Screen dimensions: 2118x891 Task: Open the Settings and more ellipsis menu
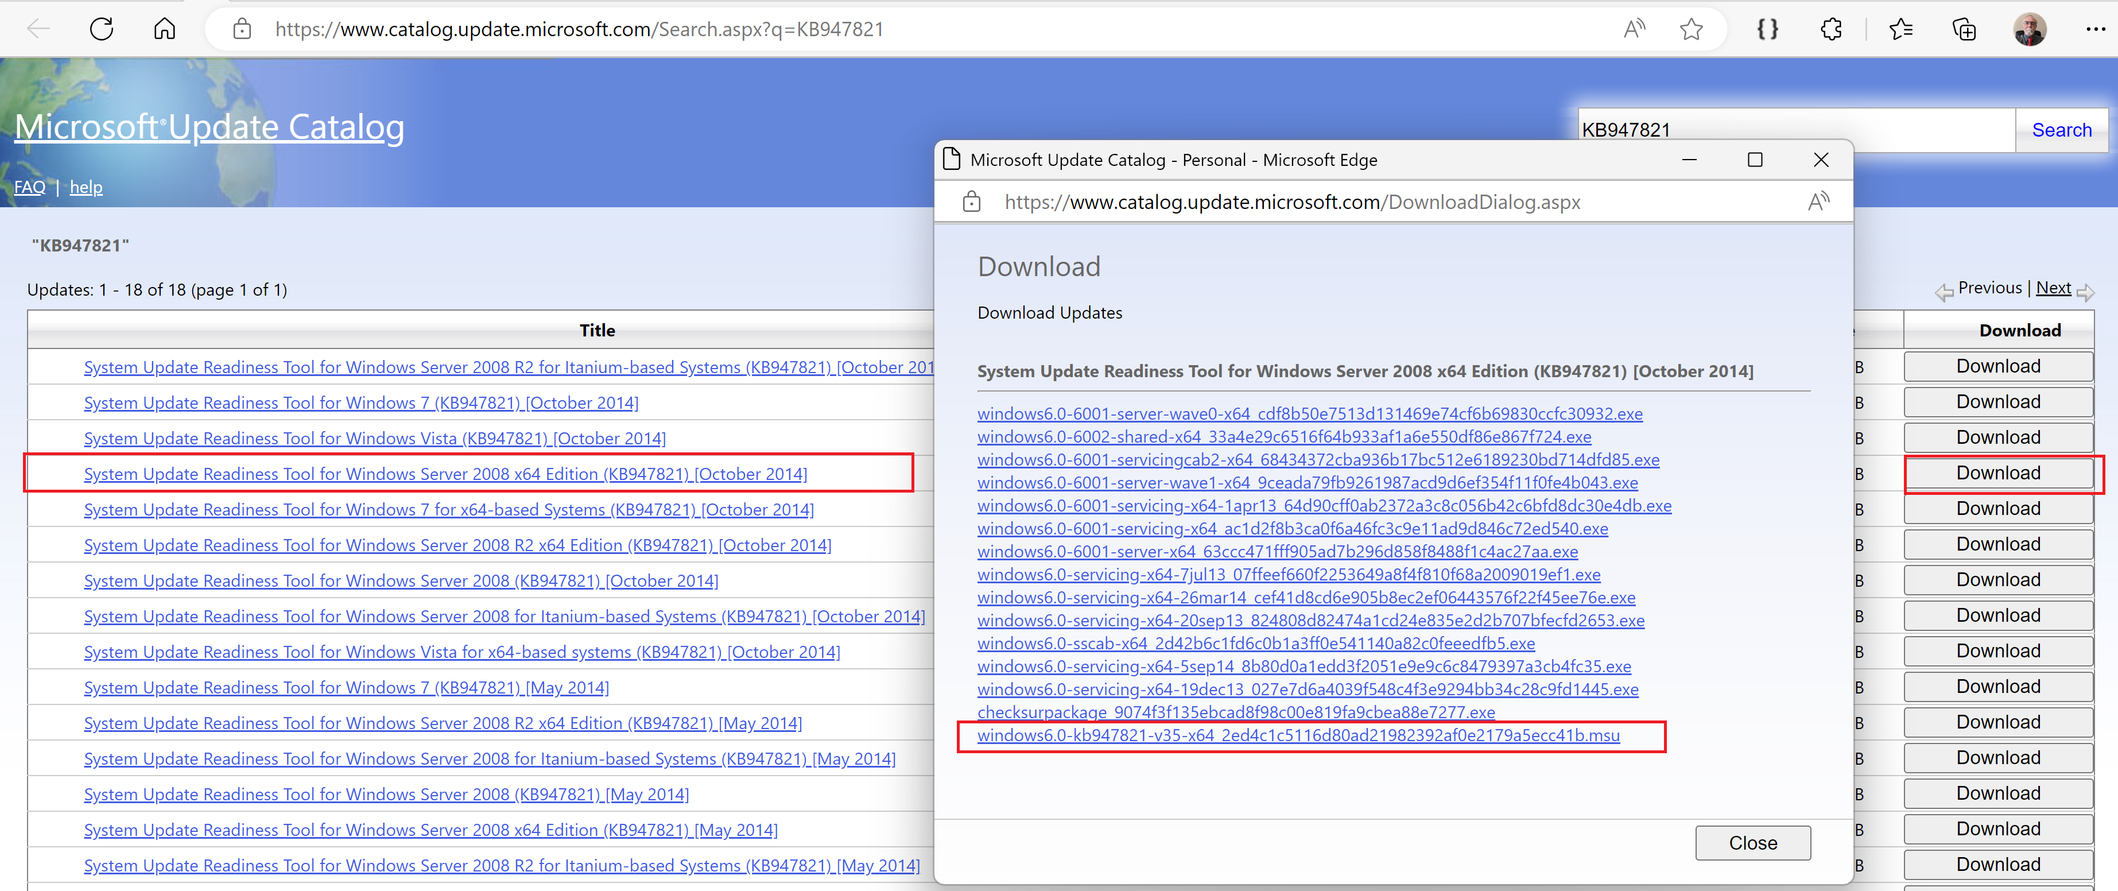[x=2095, y=30]
